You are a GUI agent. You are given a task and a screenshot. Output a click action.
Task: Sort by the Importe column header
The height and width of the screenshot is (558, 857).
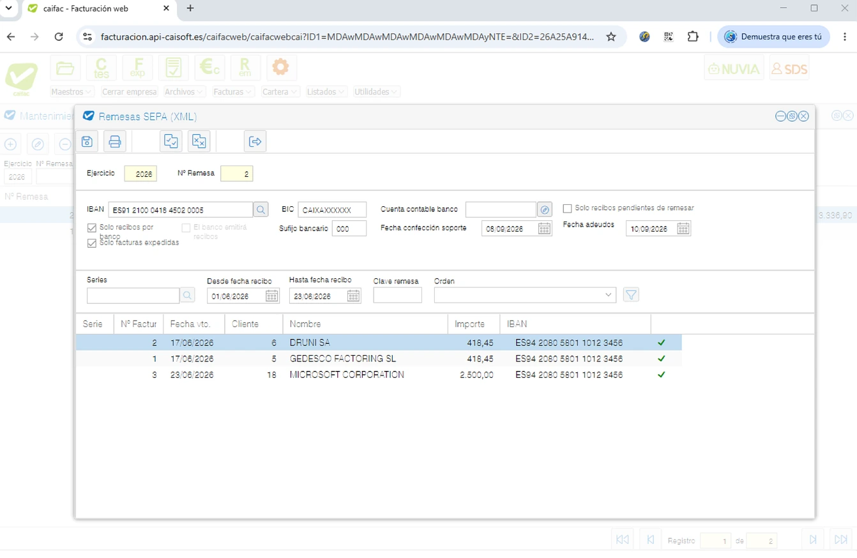click(x=473, y=324)
